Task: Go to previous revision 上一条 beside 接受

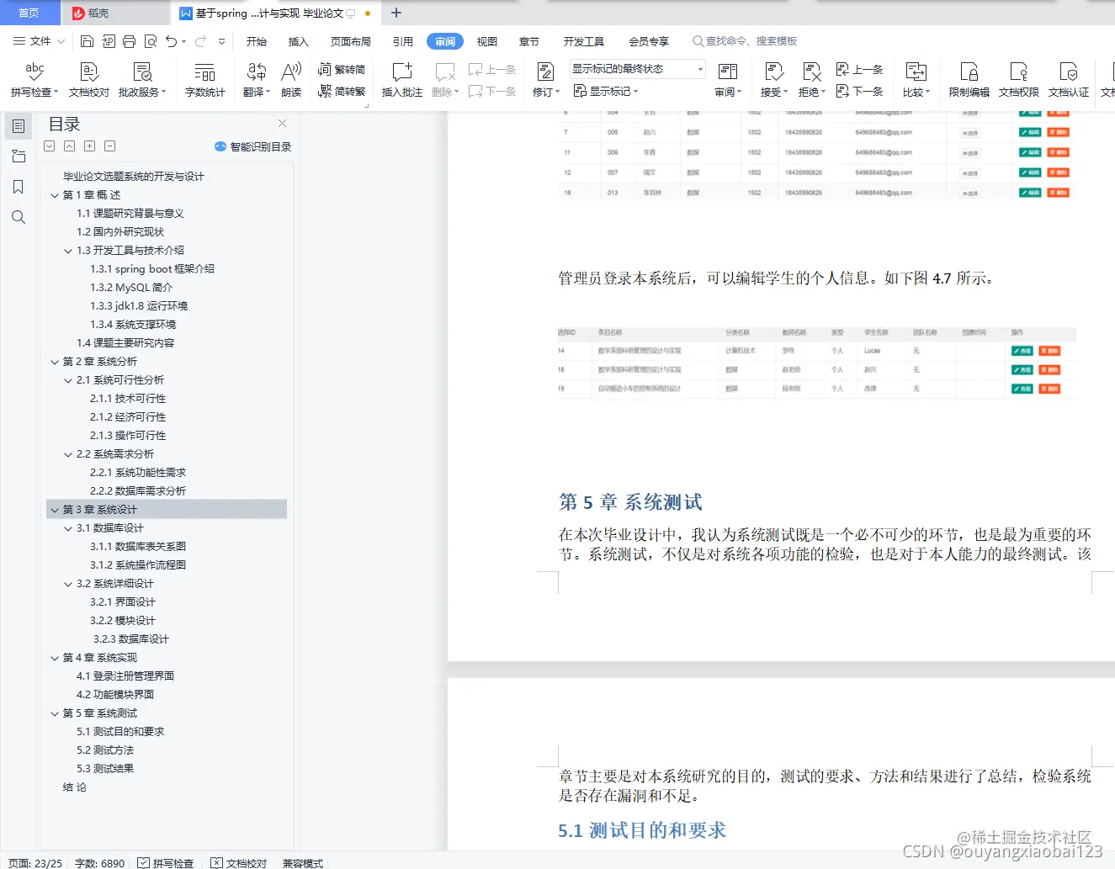Action: point(859,70)
